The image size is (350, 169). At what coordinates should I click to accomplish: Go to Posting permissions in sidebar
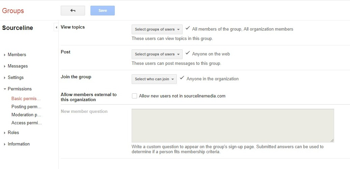(x=26, y=107)
